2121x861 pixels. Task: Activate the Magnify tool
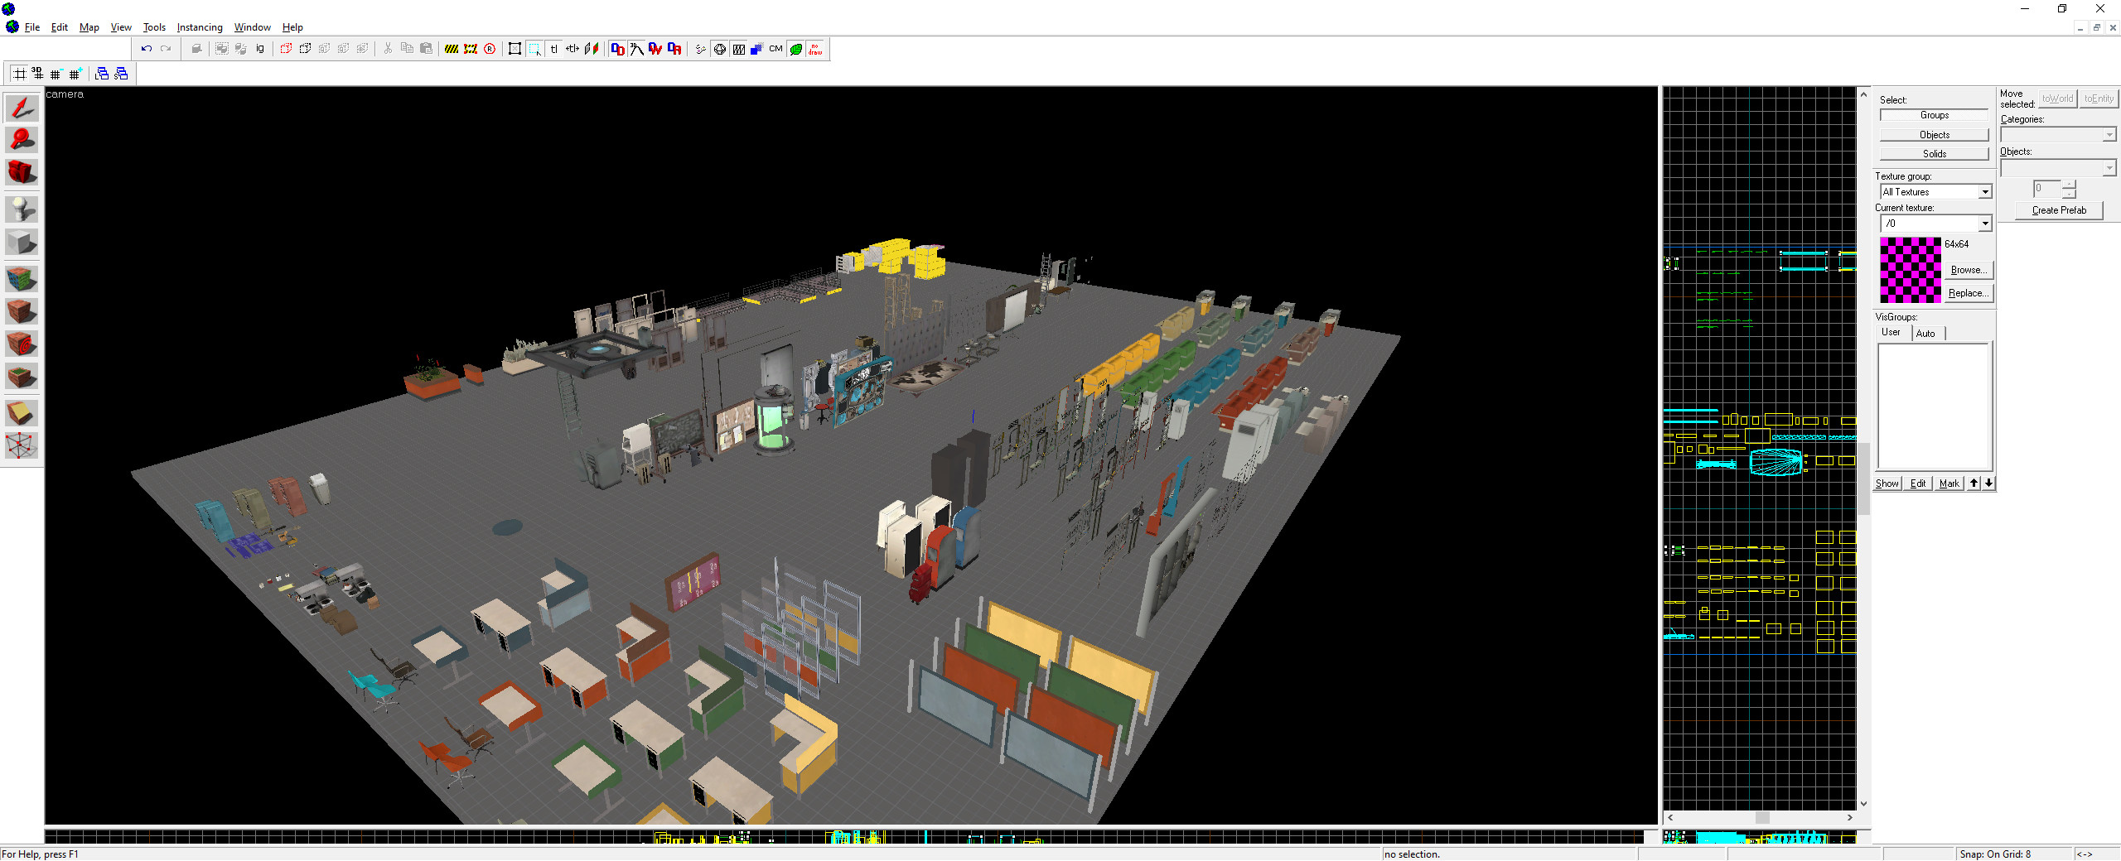[21, 140]
